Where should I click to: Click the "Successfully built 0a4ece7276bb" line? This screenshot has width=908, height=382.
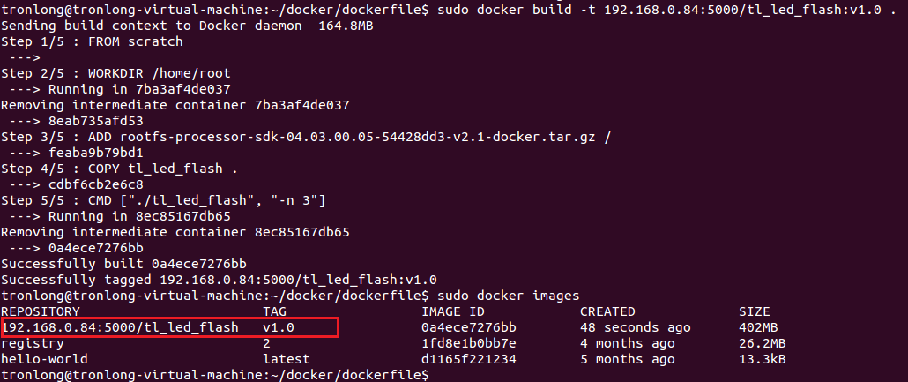tap(123, 264)
